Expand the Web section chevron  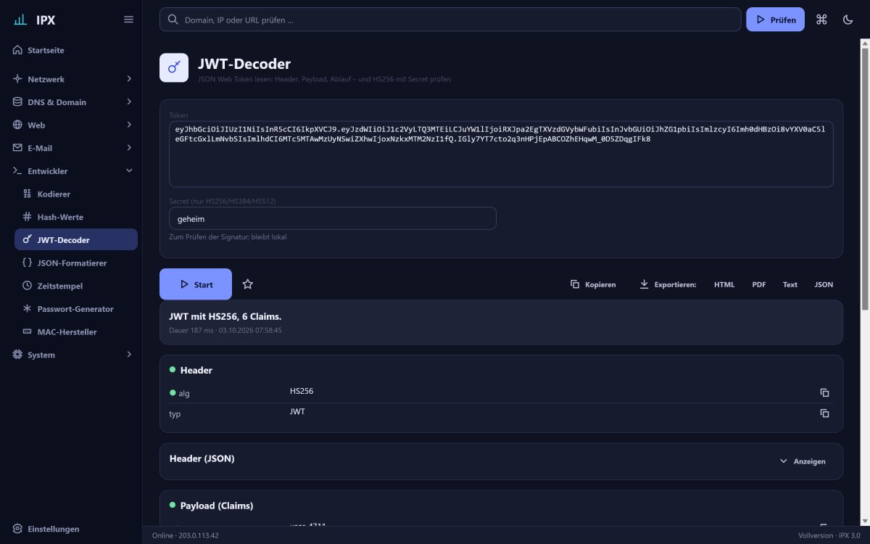[129, 125]
